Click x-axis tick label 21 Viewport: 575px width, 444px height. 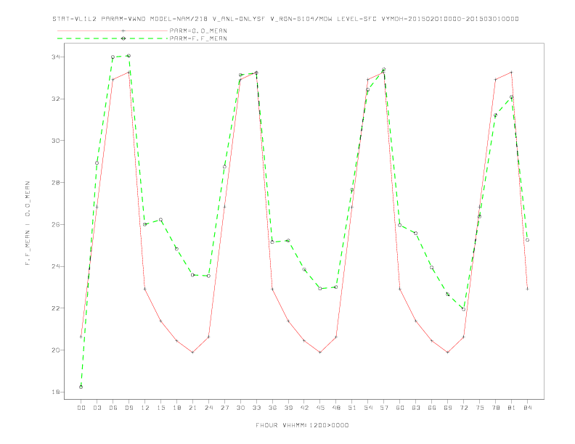pyautogui.click(x=192, y=408)
